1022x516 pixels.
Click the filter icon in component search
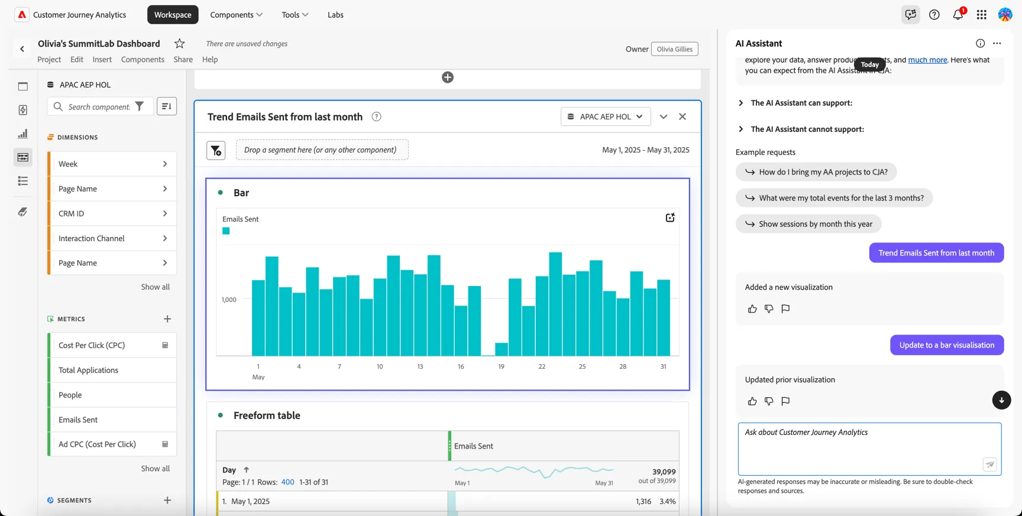140,106
